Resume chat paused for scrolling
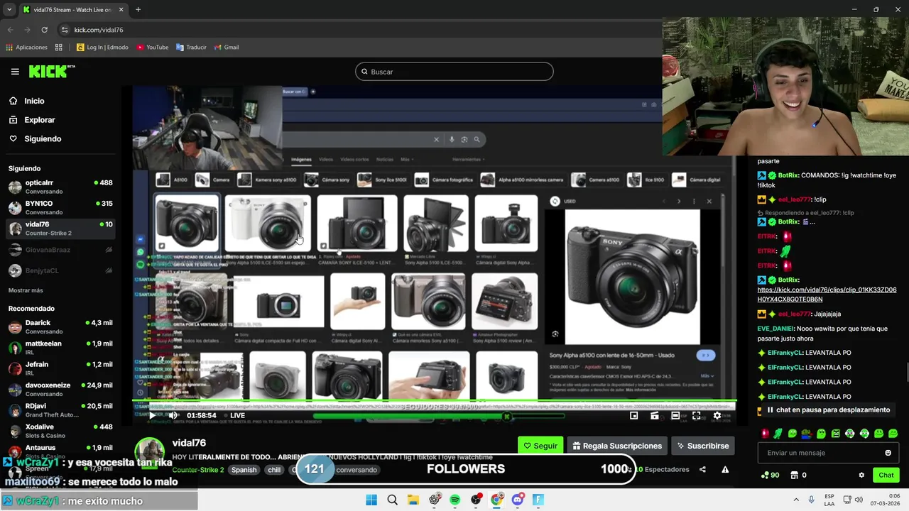 828,410
